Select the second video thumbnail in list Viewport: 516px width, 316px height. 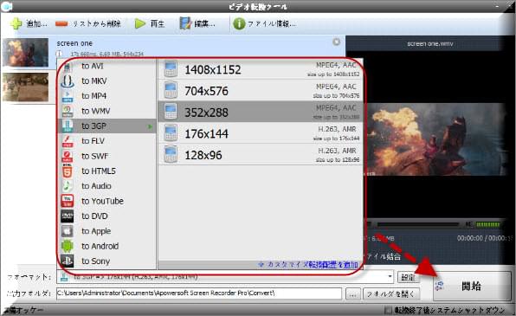(25, 87)
